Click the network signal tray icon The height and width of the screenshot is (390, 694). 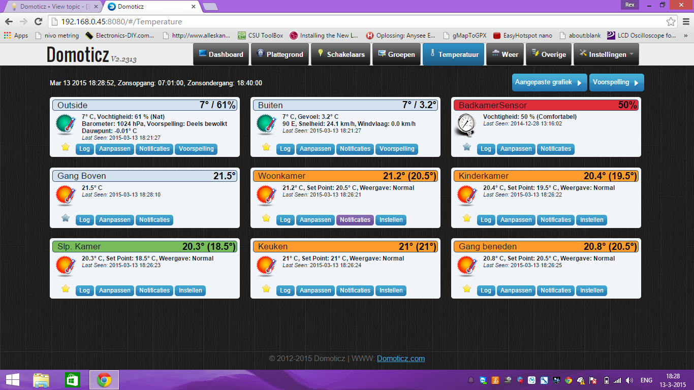click(617, 380)
